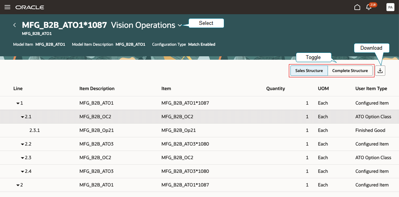Image resolution: width=399 pixels, height=197 pixels.
Task: Open the hamburger navigation menu
Action: [7, 7]
